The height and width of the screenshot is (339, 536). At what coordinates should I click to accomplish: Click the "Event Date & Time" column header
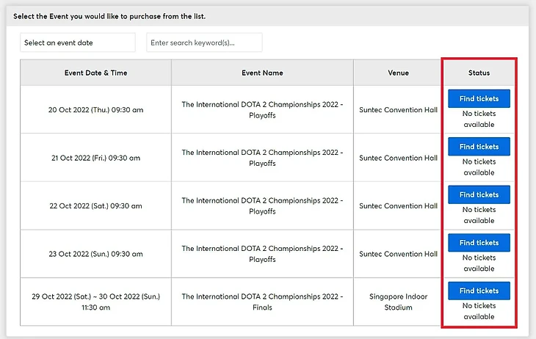(x=95, y=73)
